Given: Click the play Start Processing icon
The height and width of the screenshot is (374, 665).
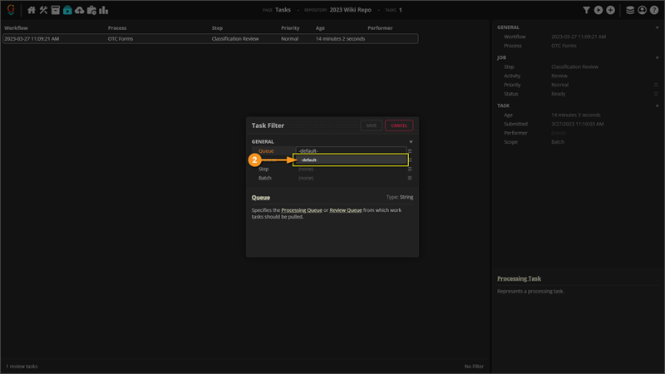Looking at the screenshot, I should [x=598, y=10].
